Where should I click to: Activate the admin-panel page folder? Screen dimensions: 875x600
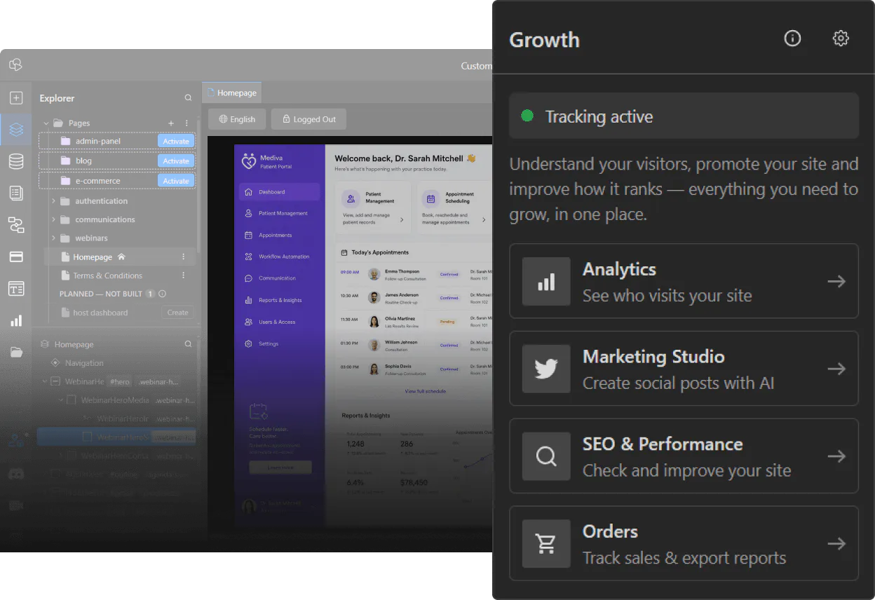pos(176,141)
